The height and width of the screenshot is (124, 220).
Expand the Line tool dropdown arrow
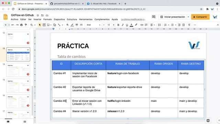click(x=63, y=25)
